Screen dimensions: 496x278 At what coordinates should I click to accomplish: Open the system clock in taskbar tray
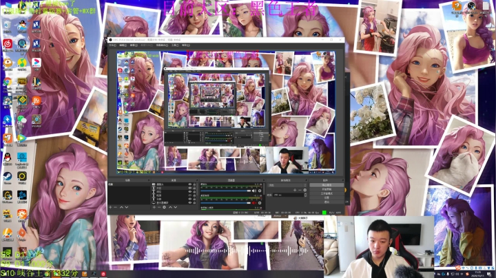[477, 272]
